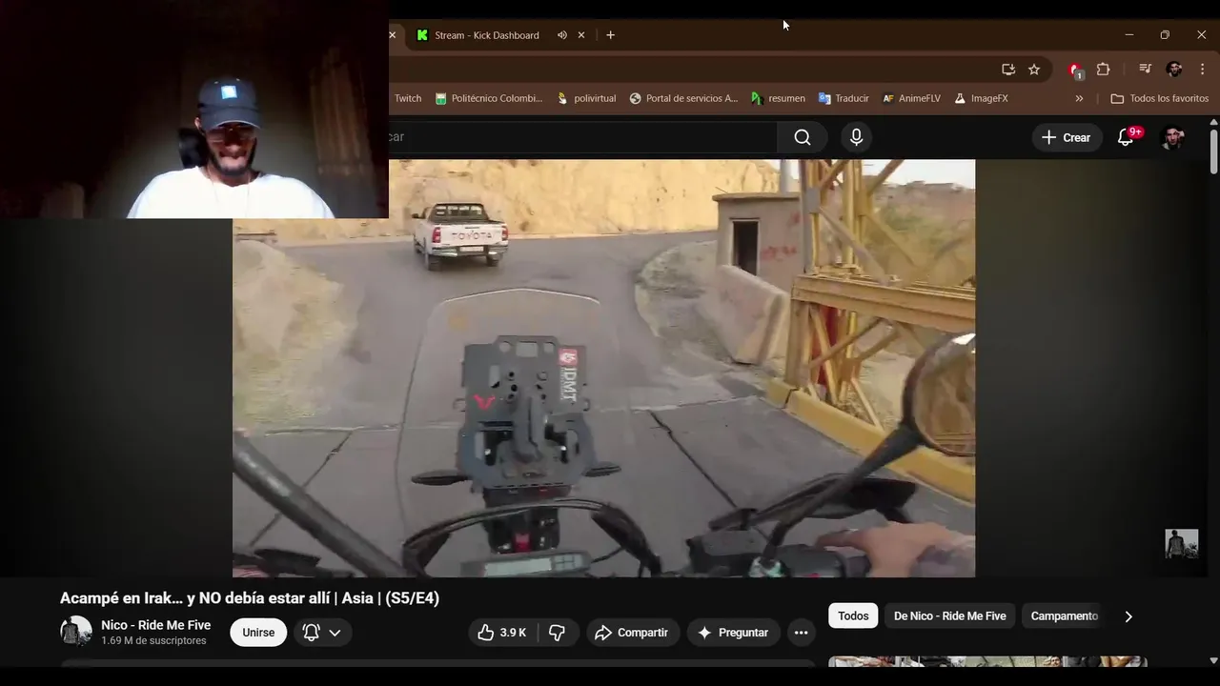The width and height of the screenshot is (1220, 686).
Task: Expand hidden bookmarks with double chevron
Action: [1079, 98]
